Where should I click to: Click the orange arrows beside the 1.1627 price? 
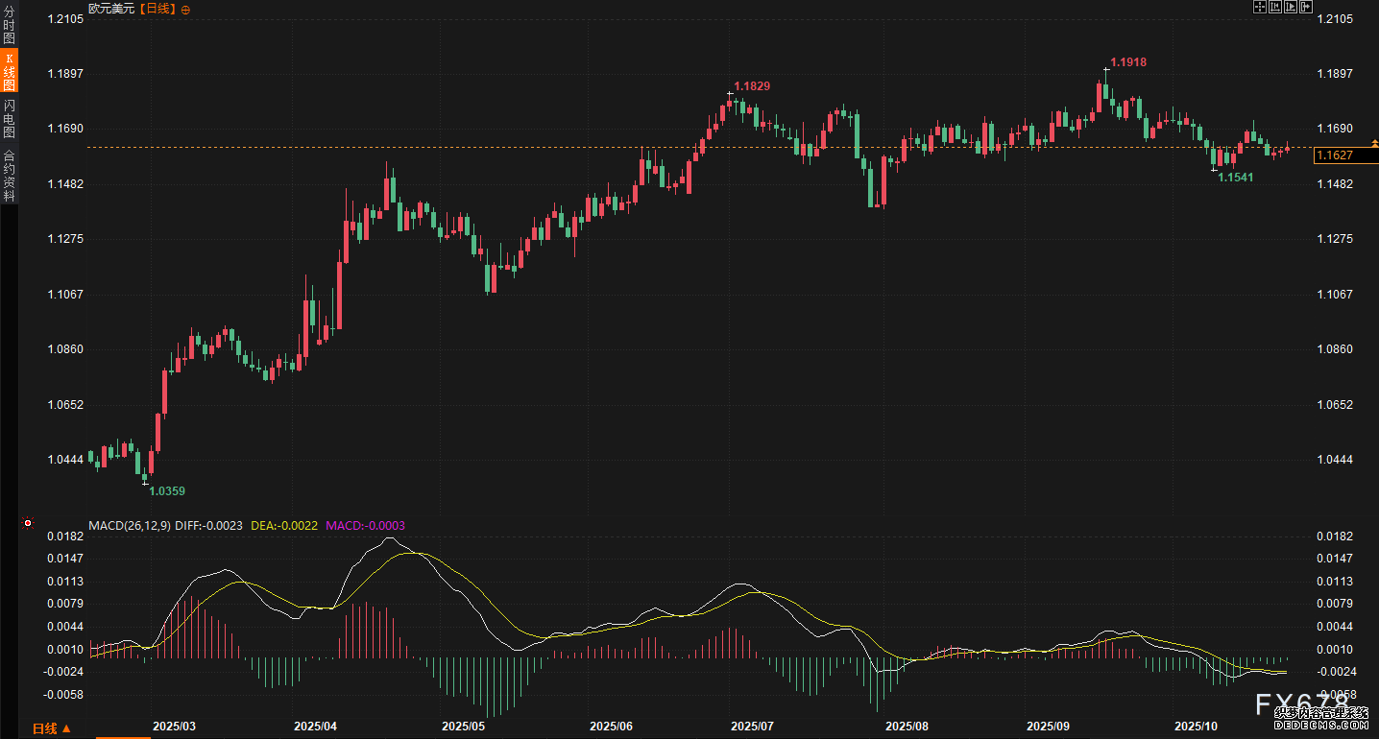click(x=1373, y=142)
